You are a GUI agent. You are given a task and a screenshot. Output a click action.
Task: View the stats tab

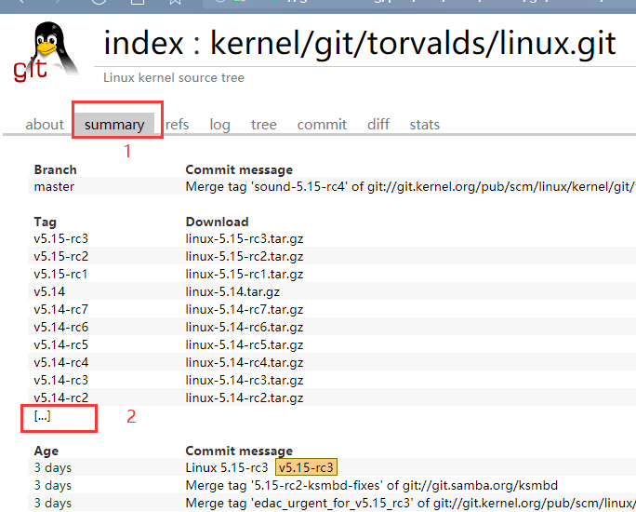(424, 125)
